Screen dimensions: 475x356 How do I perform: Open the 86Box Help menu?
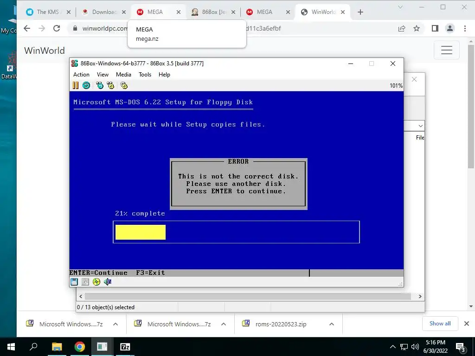[164, 75]
